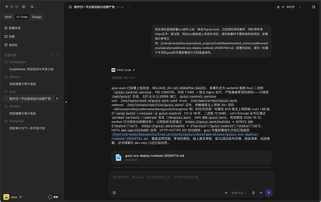Viewport: 321px width, 202px height.
Task: Switch to the Work tab
Action: point(8,17)
